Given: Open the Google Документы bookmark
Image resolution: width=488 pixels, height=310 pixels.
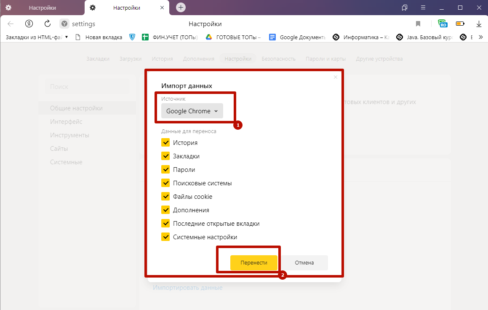Looking at the screenshot, I should tap(297, 37).
